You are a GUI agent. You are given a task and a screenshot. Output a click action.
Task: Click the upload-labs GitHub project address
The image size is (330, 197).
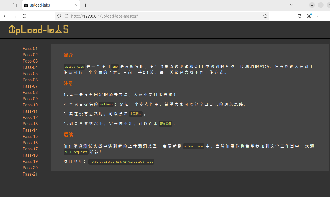[x=121, y=161]
